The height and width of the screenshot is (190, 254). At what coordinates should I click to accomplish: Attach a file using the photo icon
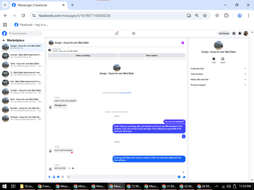pyautogui.click(x=54, y=177)
